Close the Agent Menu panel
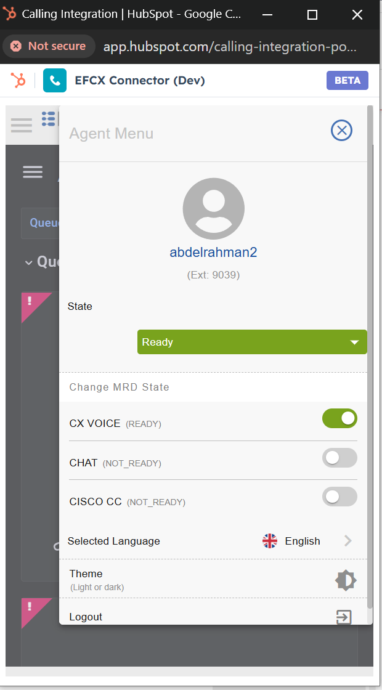The width and height of the screenshot is (382, 690). [341, 131]
